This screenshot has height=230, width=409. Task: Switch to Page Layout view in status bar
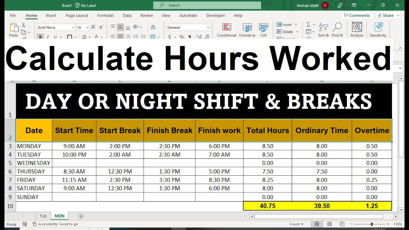click(x=329, y=224)
